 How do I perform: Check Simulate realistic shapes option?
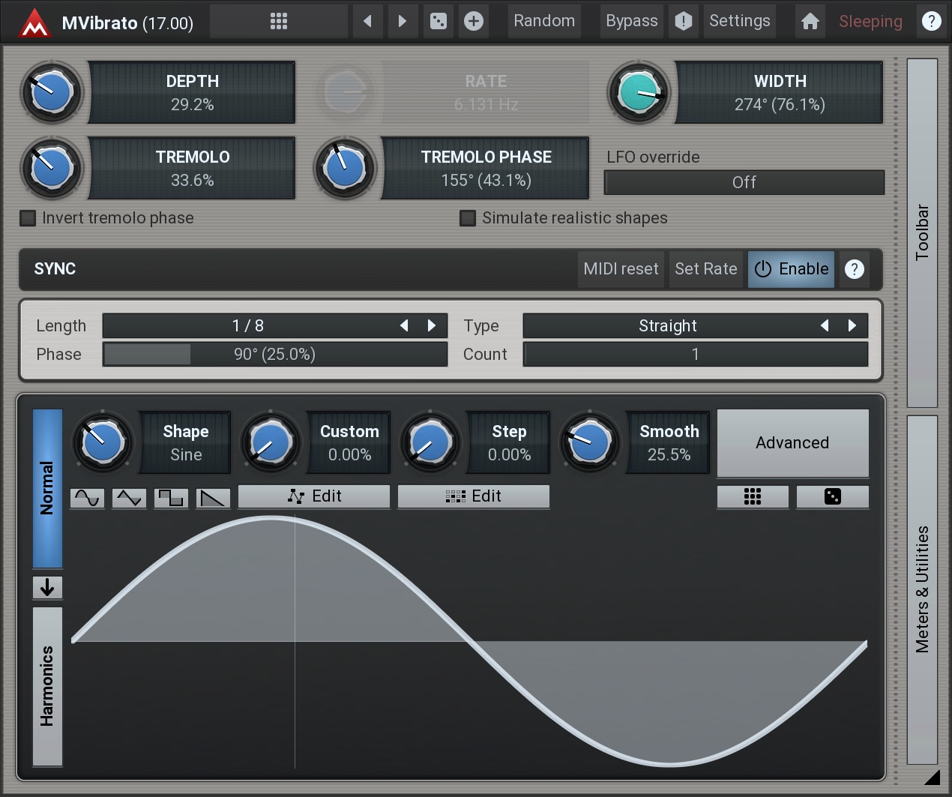coord(468,218)
